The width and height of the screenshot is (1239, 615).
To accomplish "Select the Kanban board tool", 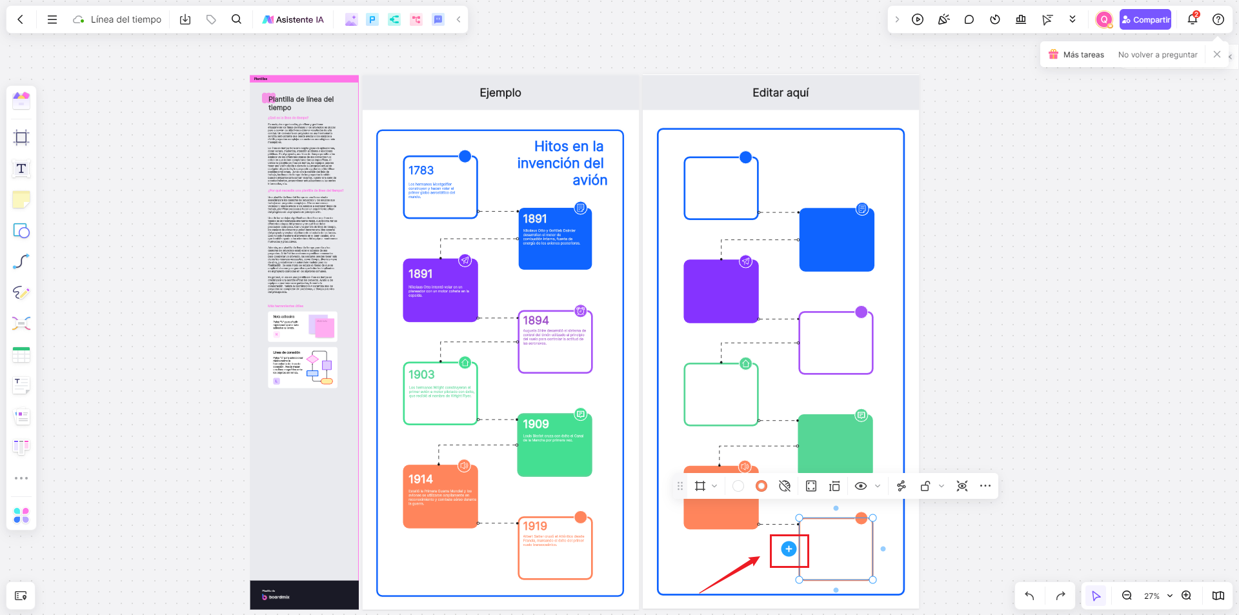I will click(x=21, y=447).
